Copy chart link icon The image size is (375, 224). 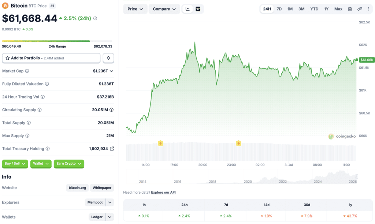360,9
